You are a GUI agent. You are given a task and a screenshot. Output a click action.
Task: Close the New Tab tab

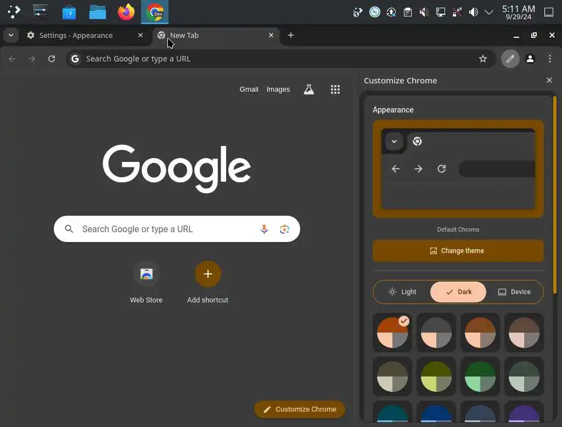[271, 35]
